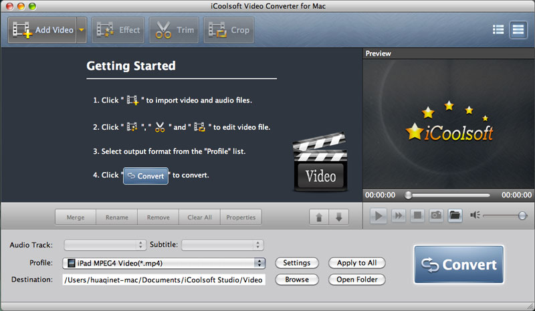This screenshot has height=311, width=535.
Task: Move selected item up with arrow
Action: pos(318,217)
